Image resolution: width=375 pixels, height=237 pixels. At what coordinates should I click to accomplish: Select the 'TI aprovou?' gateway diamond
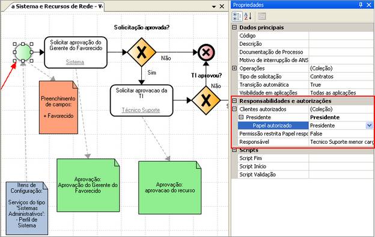[x=206, y=100]
